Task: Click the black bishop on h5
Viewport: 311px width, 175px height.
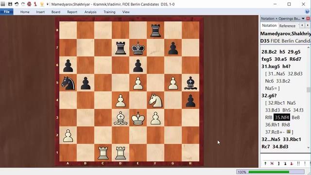Action: pos(190,83)
